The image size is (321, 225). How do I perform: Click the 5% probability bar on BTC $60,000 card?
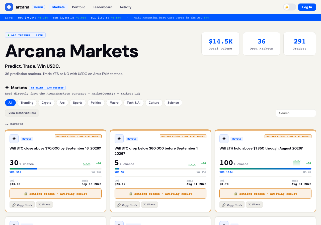(x=160, y=169)
